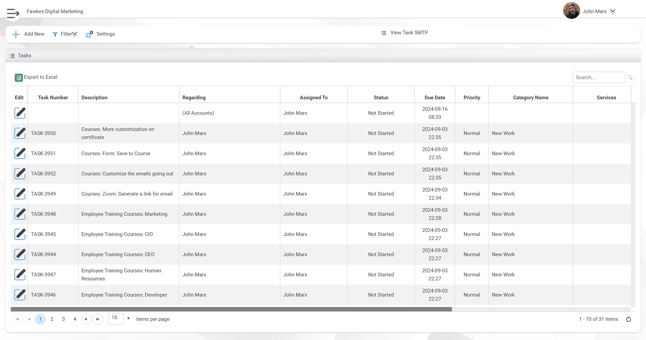Open View Task SMTP
646x340 pixels.
(x=404, y=33)
